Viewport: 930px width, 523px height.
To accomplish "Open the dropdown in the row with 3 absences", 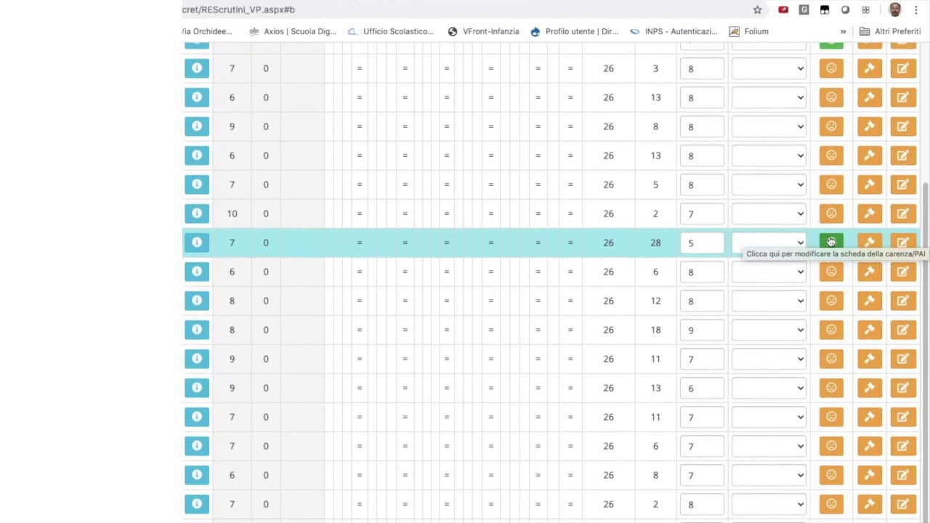I will pyautogui.click(x=769, y=68).
